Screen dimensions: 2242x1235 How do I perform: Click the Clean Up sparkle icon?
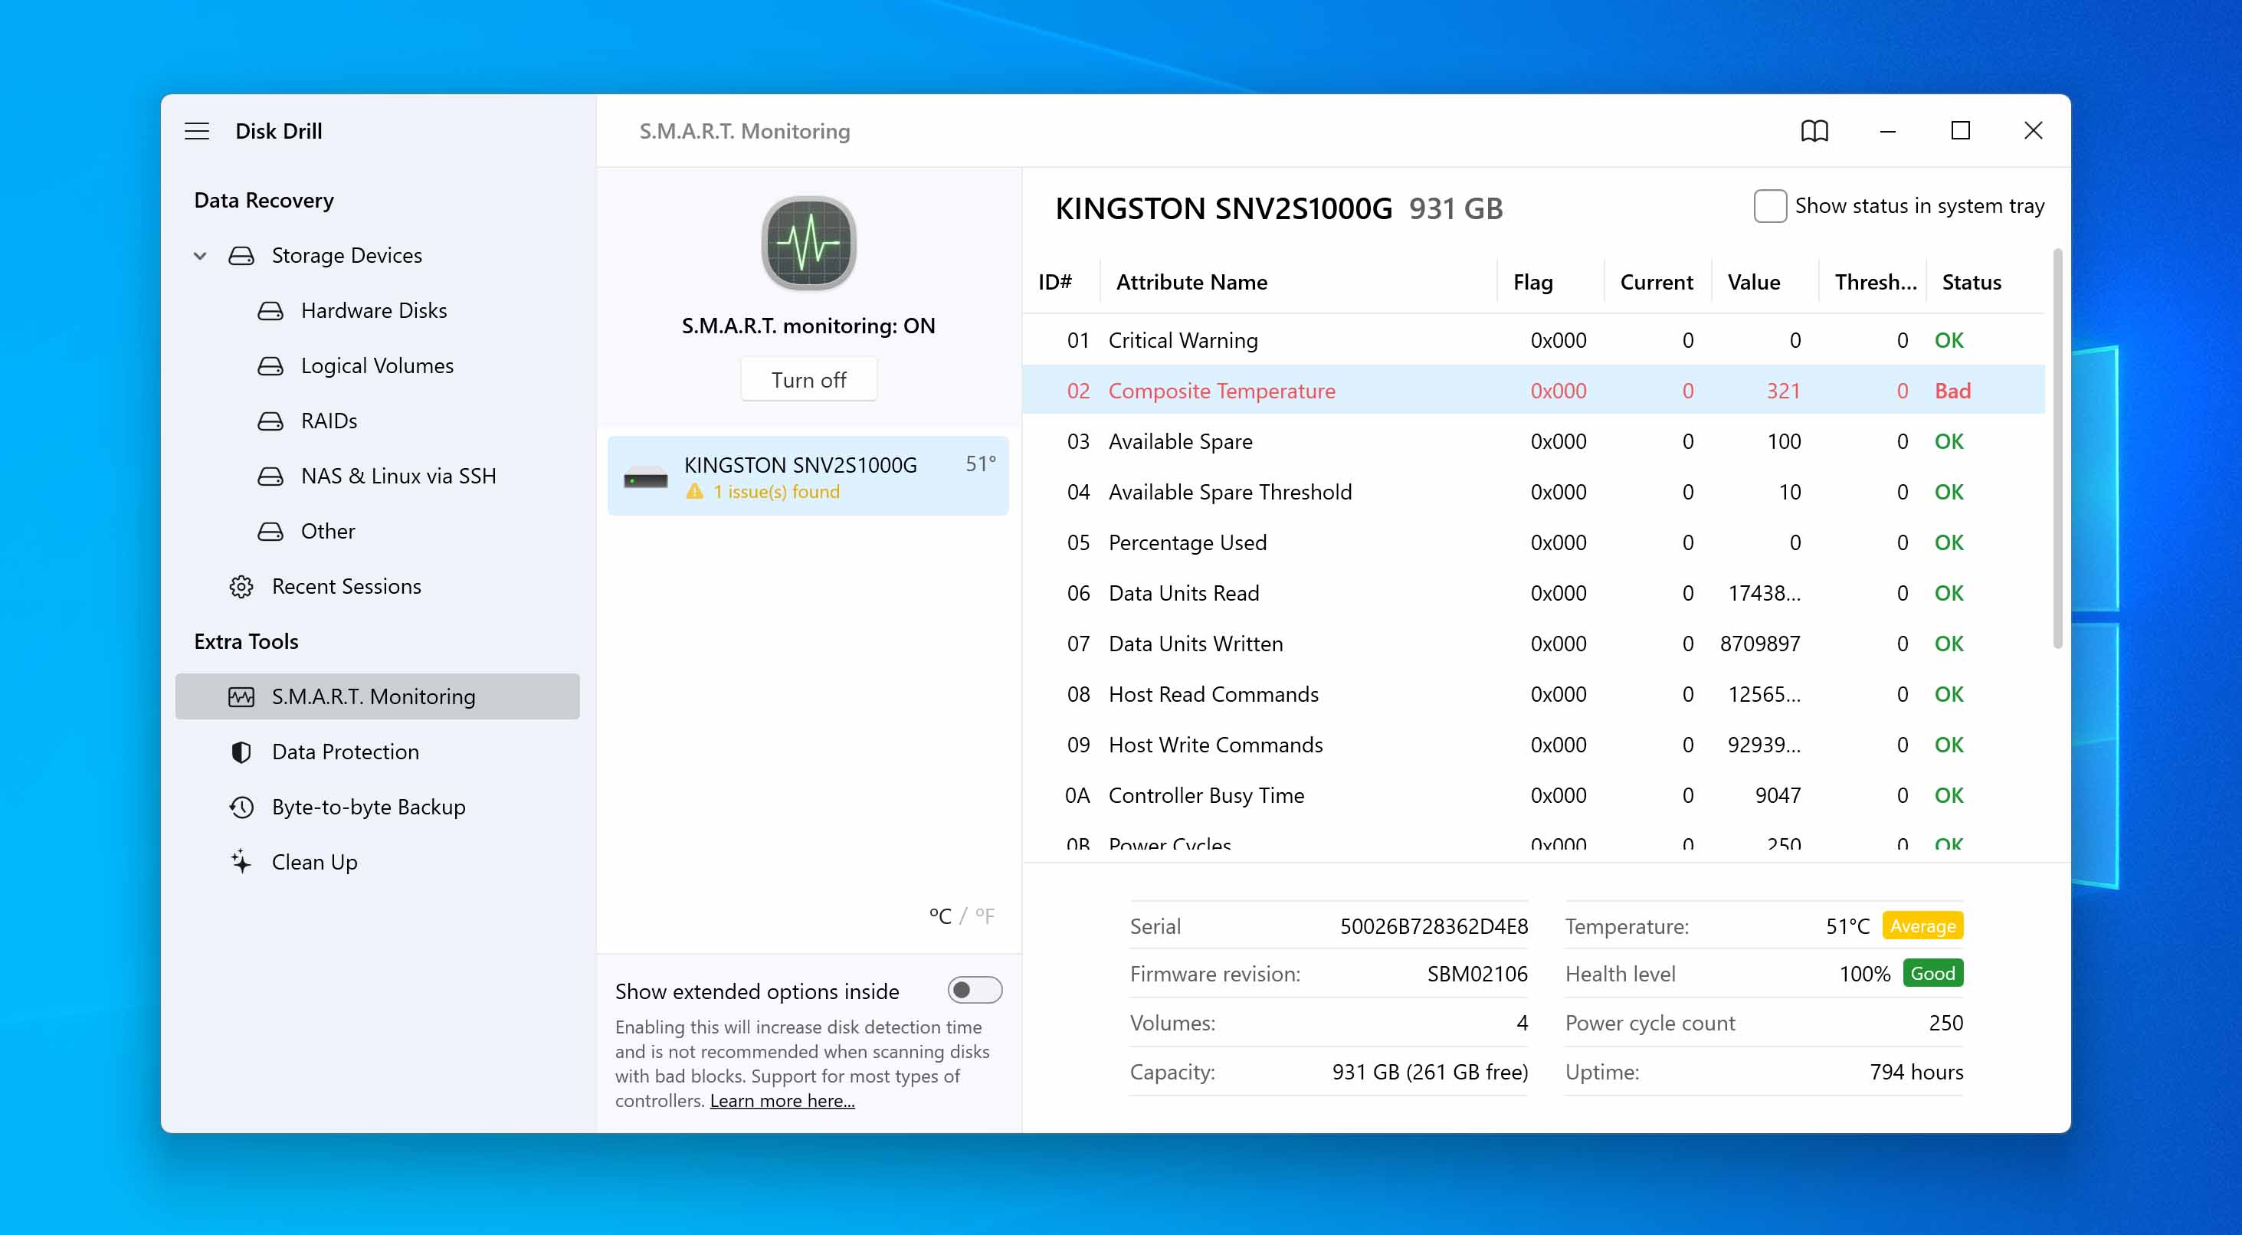[241, 862]
